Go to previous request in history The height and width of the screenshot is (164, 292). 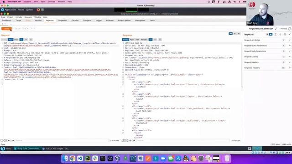[x=25, y=29]
